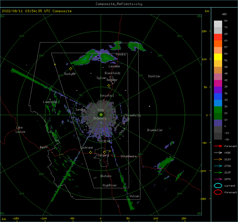Click the yellow diamond marker above Calgary
Image resolution: width=238 pixels, height=222 pixels.
point(104,152)
